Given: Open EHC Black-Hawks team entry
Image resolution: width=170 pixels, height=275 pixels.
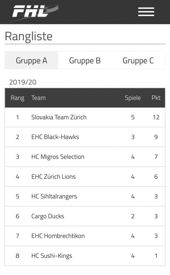Looking at the screenshot, I should (x=55, y=137).
